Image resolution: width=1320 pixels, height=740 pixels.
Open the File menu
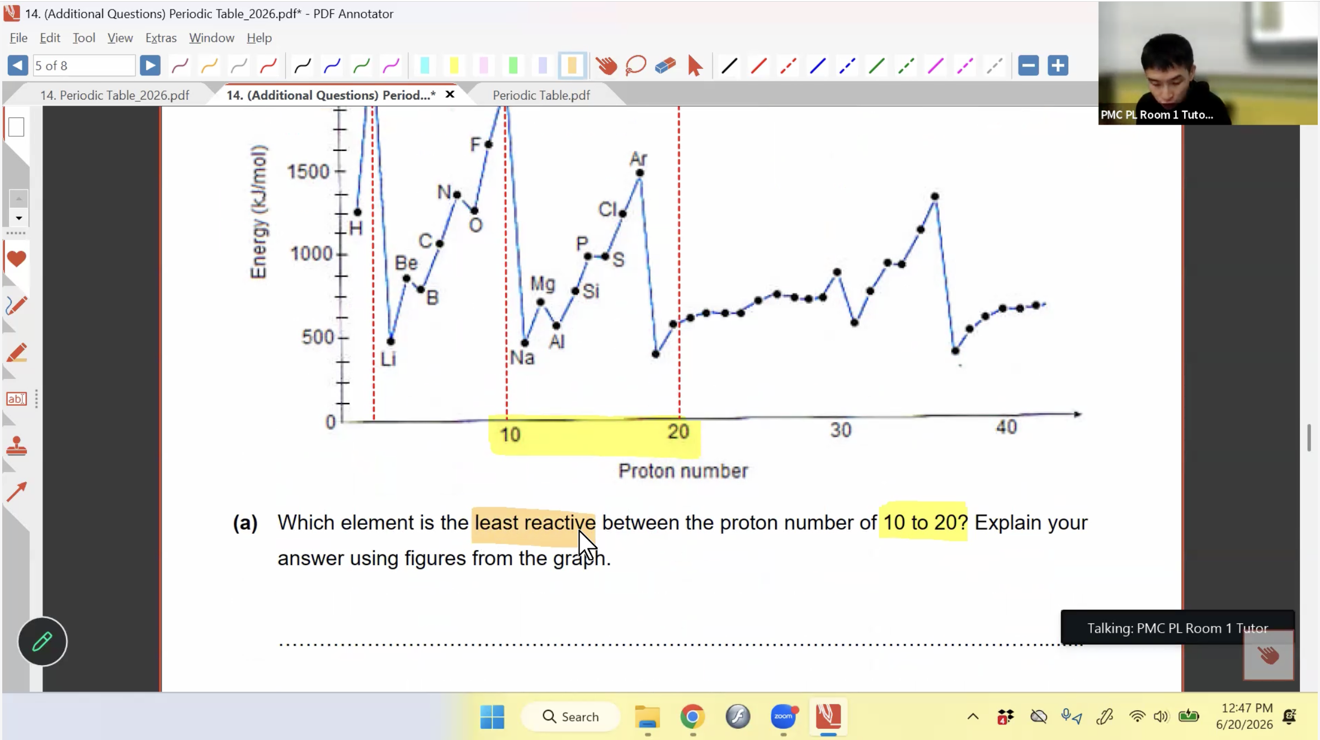[18, 38]
